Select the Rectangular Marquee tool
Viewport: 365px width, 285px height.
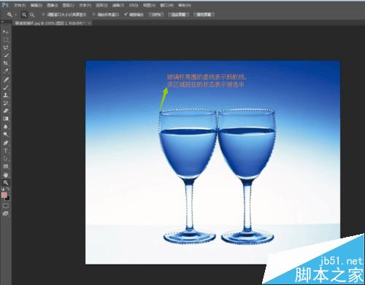click(x=6, y=40)
